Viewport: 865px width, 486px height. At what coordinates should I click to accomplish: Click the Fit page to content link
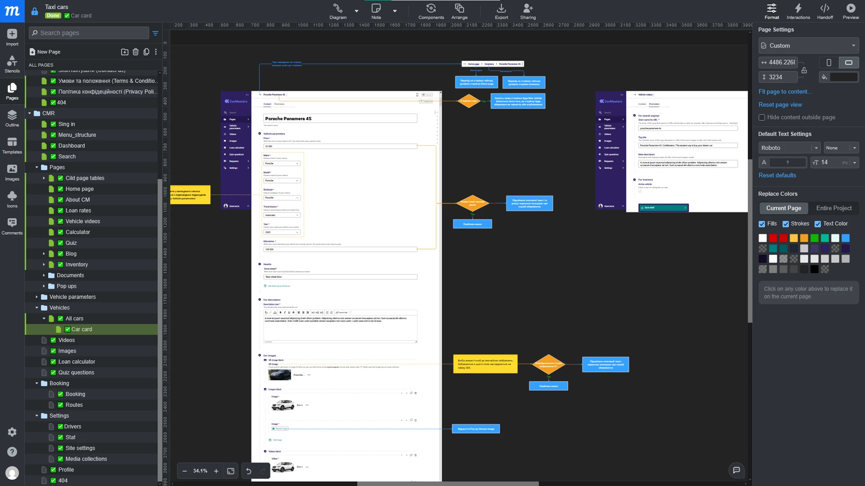pyautogui.click(x=785, y=91)
